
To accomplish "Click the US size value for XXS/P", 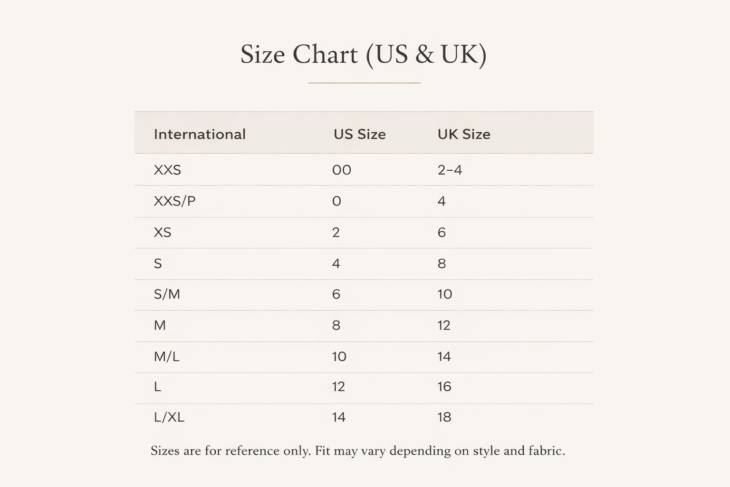I will [x=336, y=201].
